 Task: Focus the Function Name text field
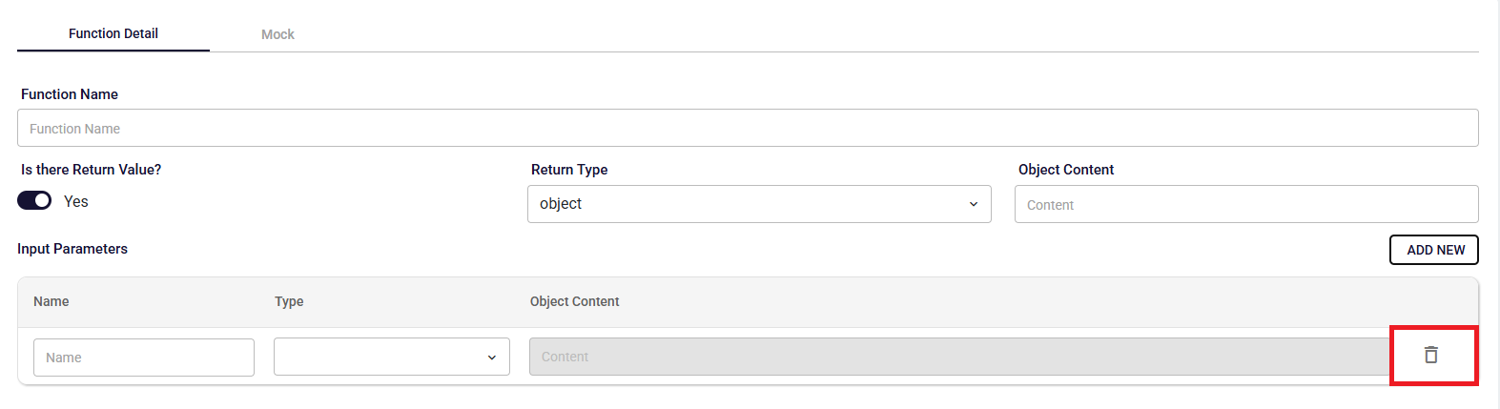(748, 128)
